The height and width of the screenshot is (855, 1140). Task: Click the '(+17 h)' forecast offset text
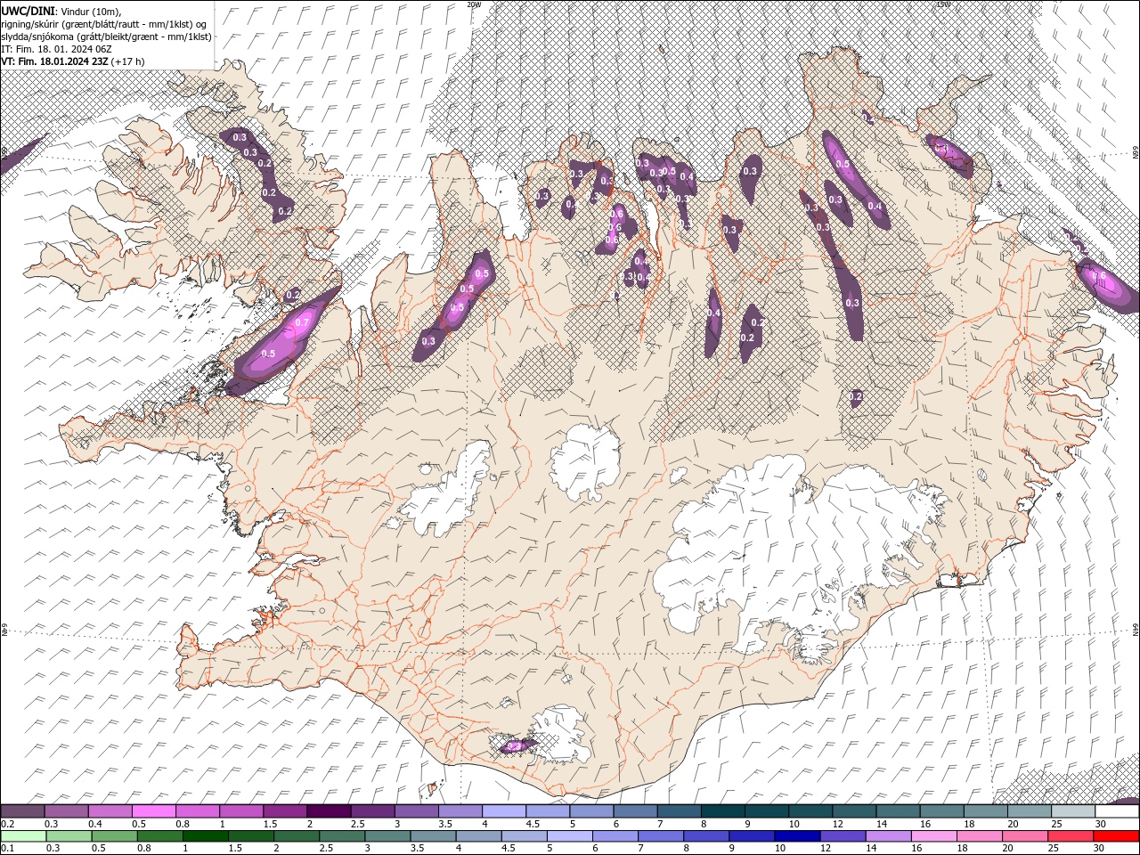(x=128, y=61)
